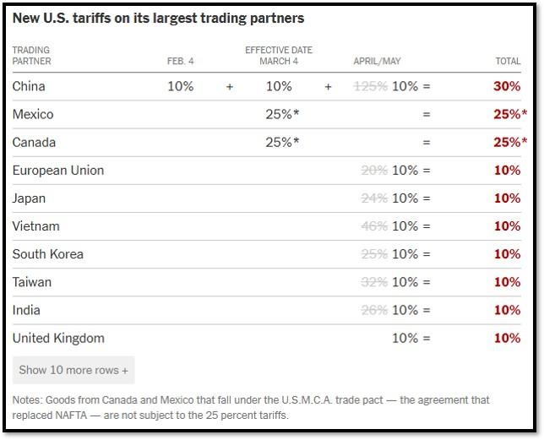This screenshot has width=544, height=440.
Task: Expand table with Show 10 more rows
Action: click(73, 370)
